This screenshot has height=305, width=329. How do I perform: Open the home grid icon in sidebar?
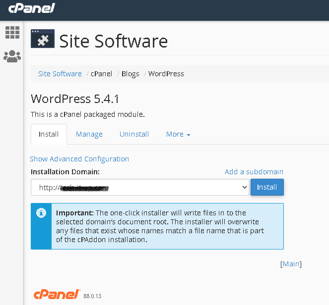12,33
